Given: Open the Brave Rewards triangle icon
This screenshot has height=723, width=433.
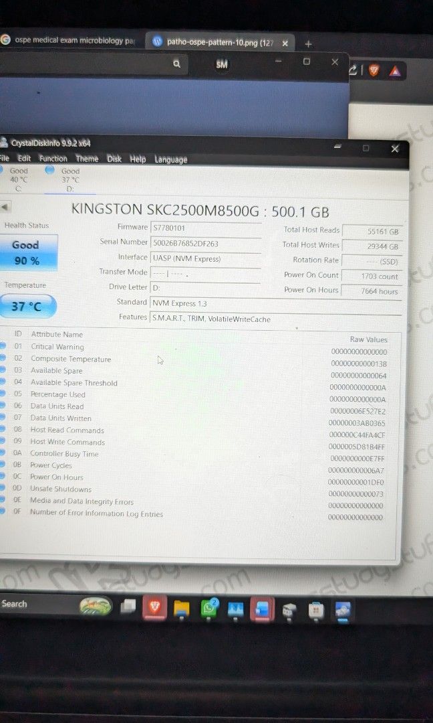Looking at the screenshot, I should [394, 71].
